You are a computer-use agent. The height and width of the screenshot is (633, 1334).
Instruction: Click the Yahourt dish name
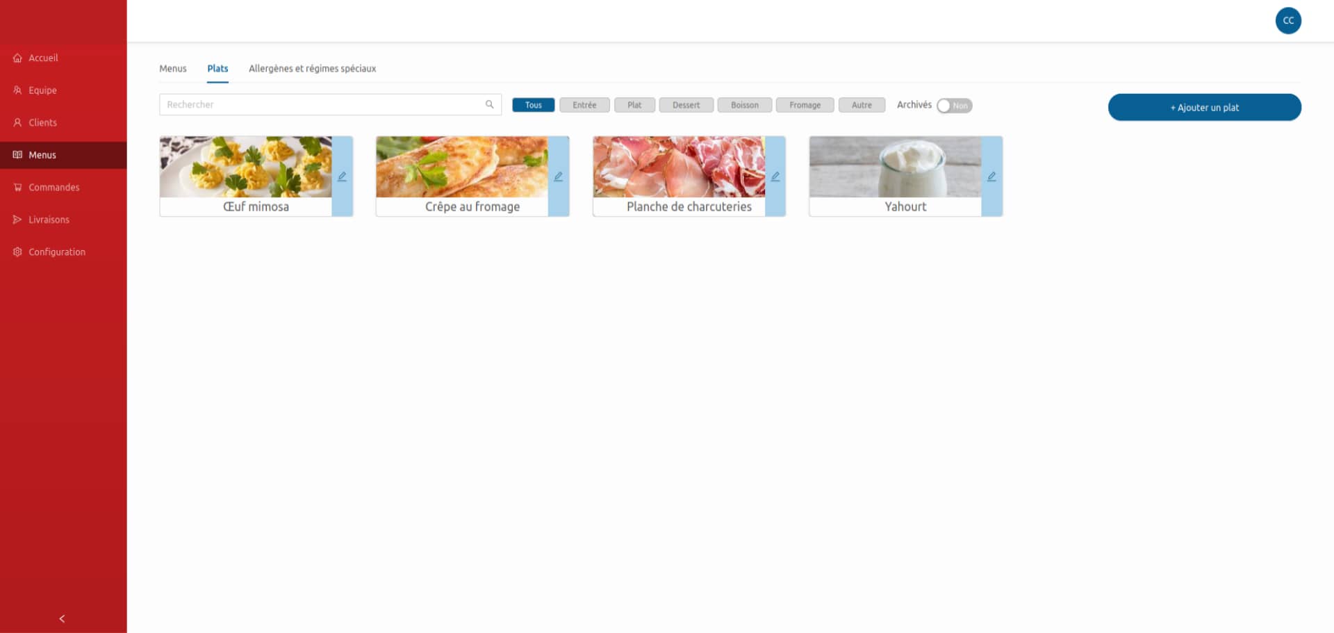[905, 207]
